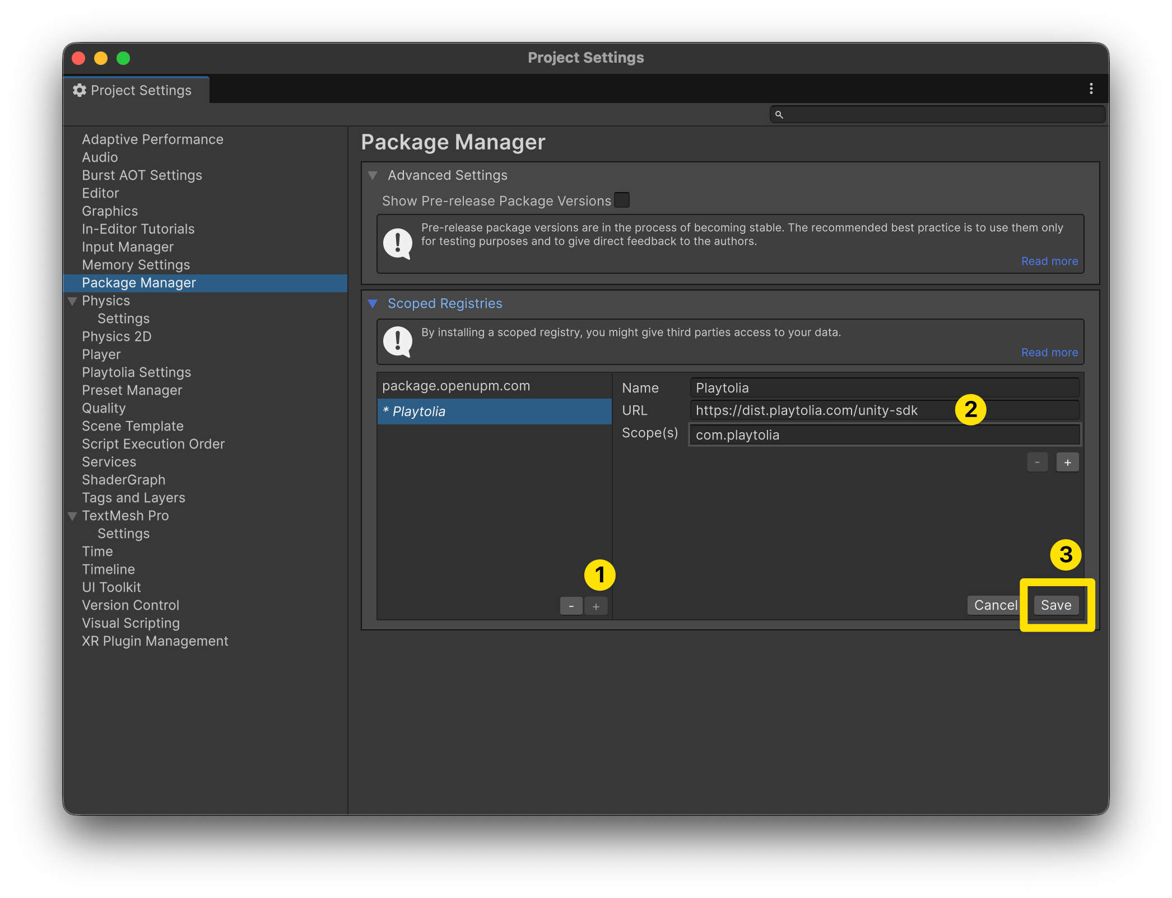The width and height of the screenshot is (1172, 898).
Task: Open In-Editor Tutorials settings
Action: tap(138, 229)
